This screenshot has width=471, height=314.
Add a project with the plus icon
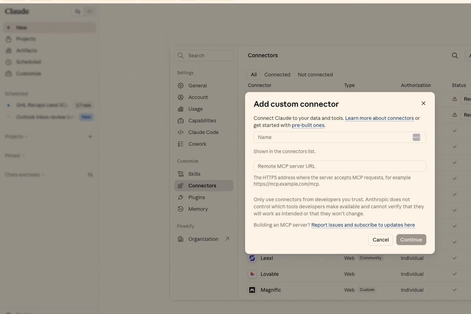tap(90, 136)
